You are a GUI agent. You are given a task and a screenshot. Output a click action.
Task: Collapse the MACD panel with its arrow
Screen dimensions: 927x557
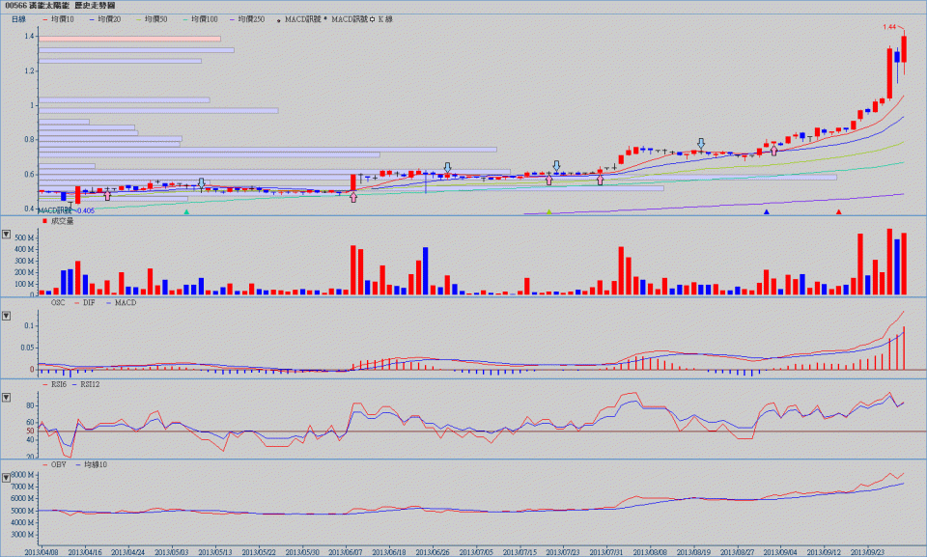tap(7, 315)
